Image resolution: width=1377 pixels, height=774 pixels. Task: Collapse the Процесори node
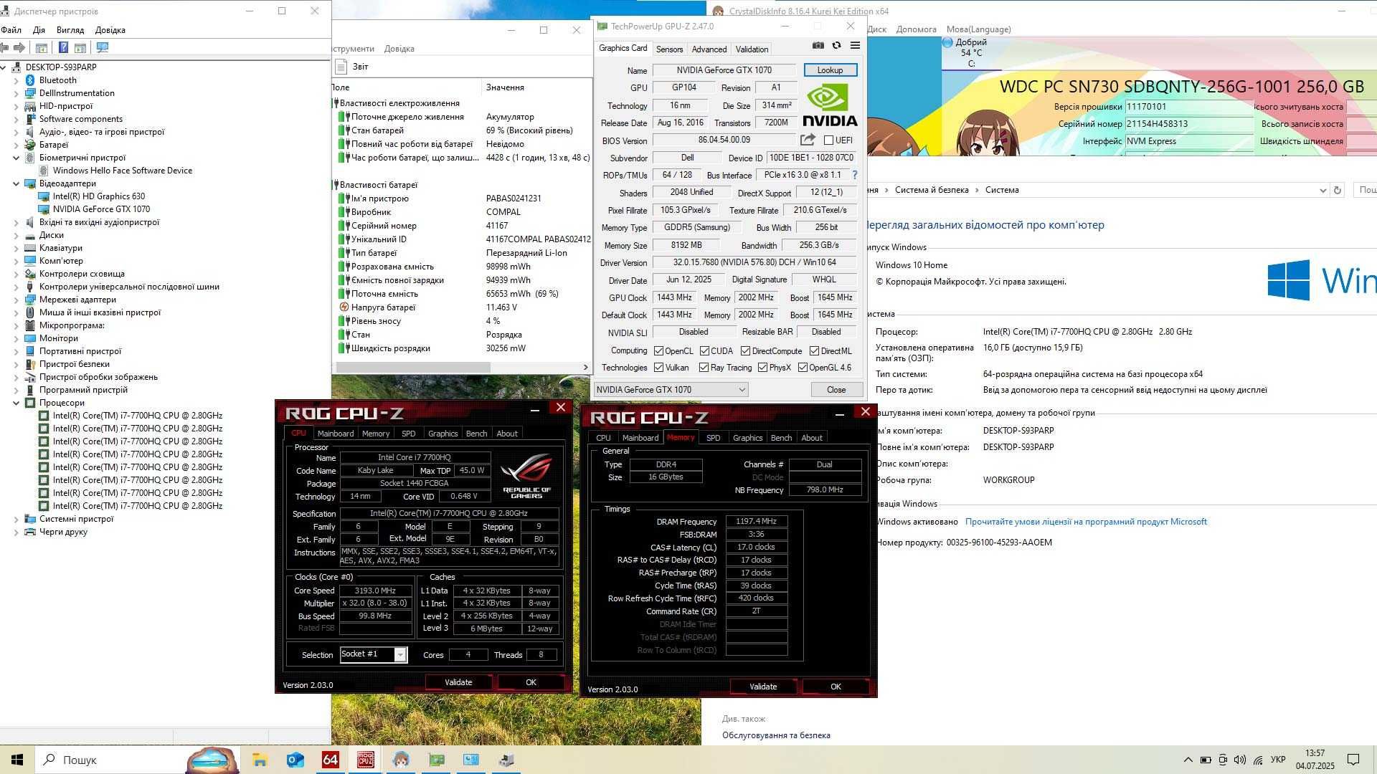[16, 403]
